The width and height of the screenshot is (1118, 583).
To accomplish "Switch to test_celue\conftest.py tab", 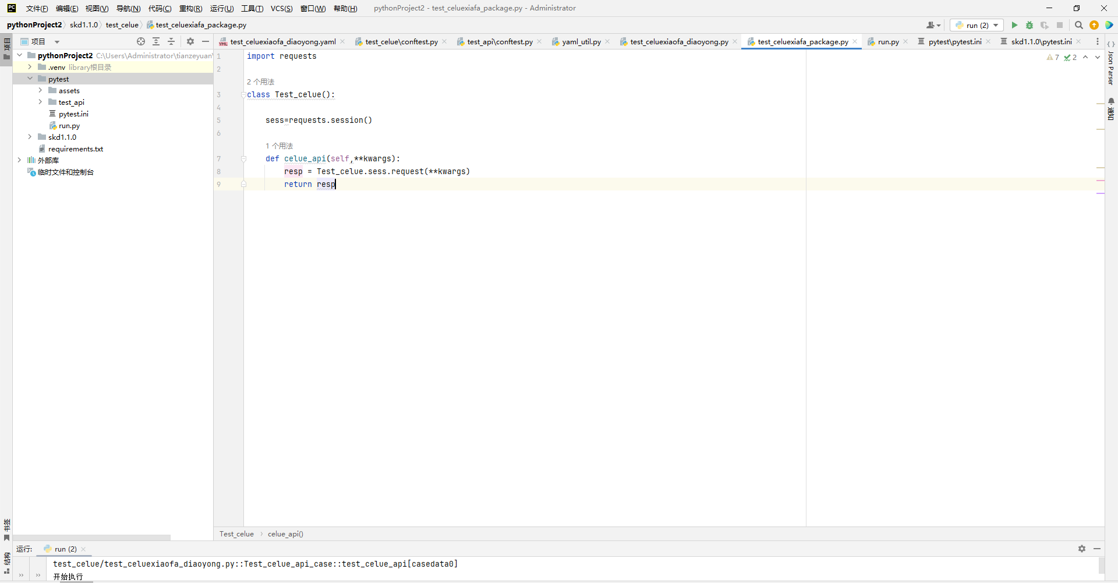I will (401, 41).
